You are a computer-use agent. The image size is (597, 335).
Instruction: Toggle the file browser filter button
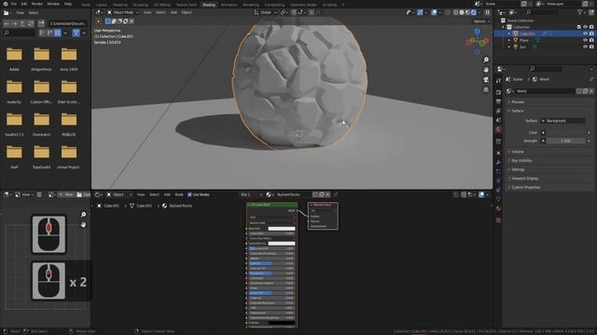tap(76, 33)
